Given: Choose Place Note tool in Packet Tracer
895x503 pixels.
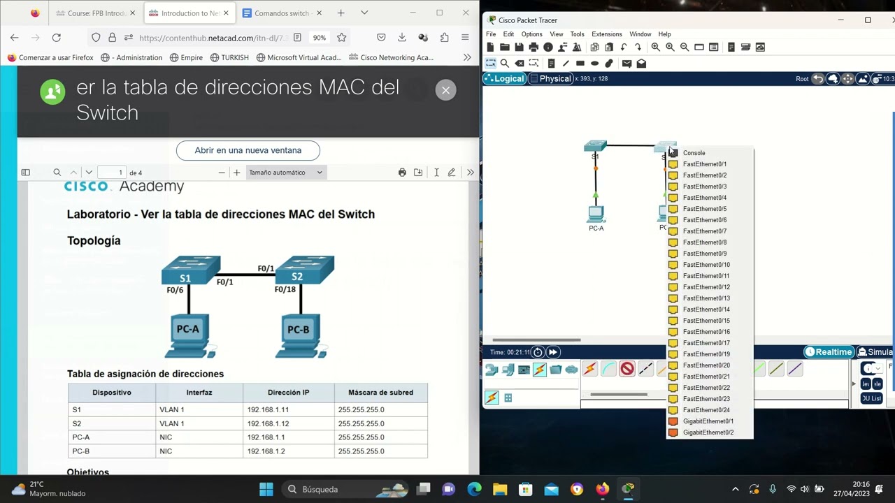Looking at the screenshot, I should click(x=551, y=64).
